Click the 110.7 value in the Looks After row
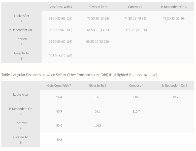This screenshot has height=151, width=196. point(175,97)
